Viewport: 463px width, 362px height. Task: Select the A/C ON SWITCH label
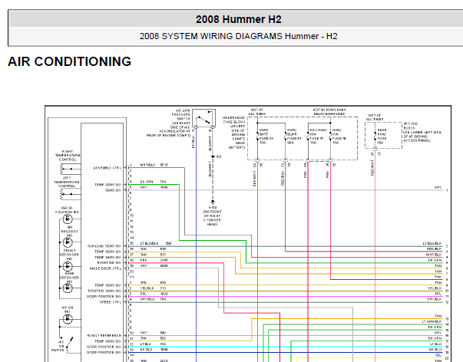[58, 346]
